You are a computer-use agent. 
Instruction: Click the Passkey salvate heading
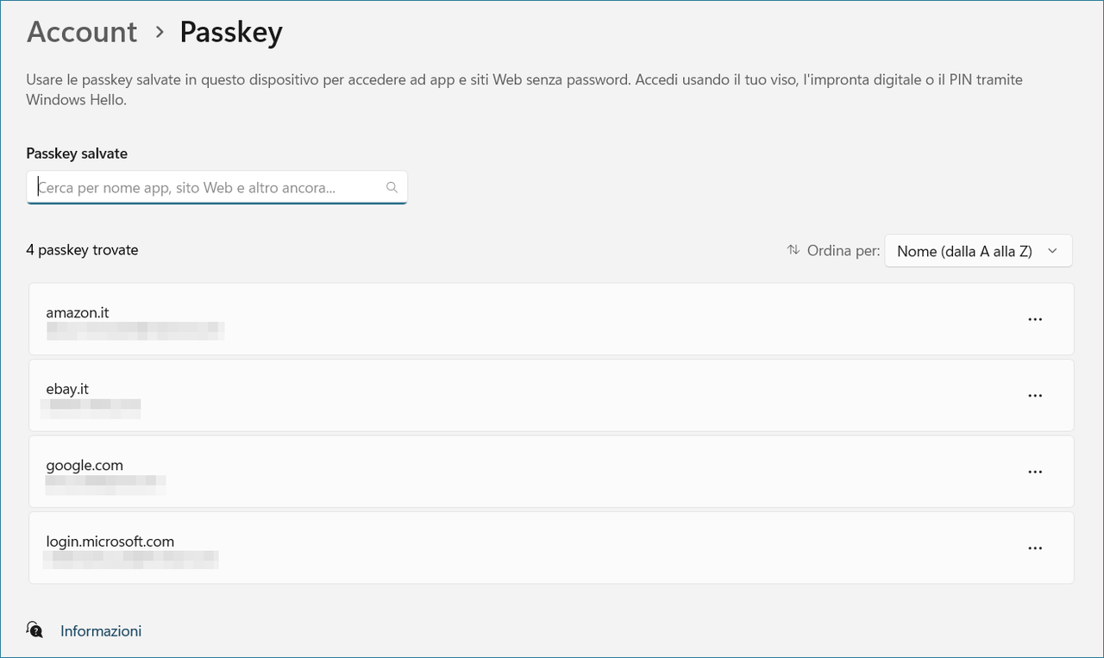point(77,154)
